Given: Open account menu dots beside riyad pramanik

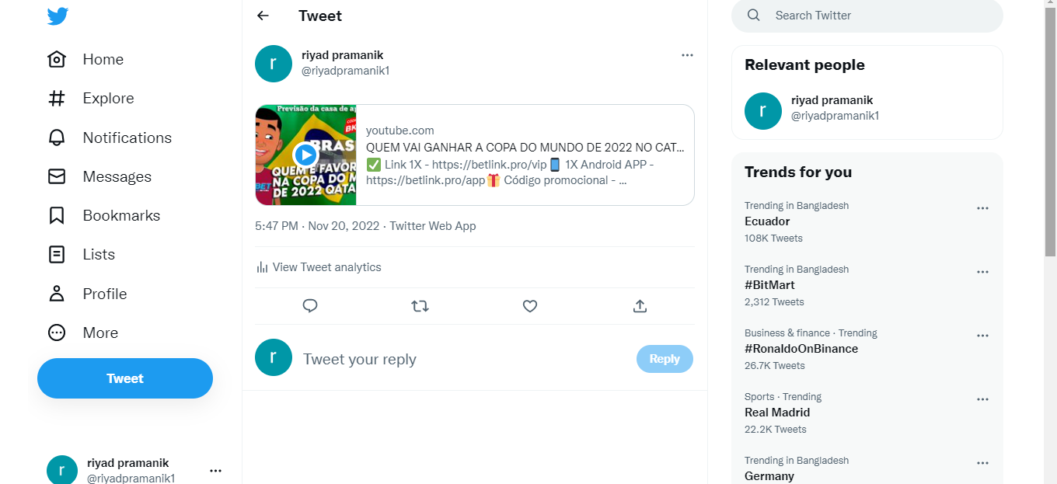Looking at the screenshot, I should pyautogui.click(x=216, y=471).
